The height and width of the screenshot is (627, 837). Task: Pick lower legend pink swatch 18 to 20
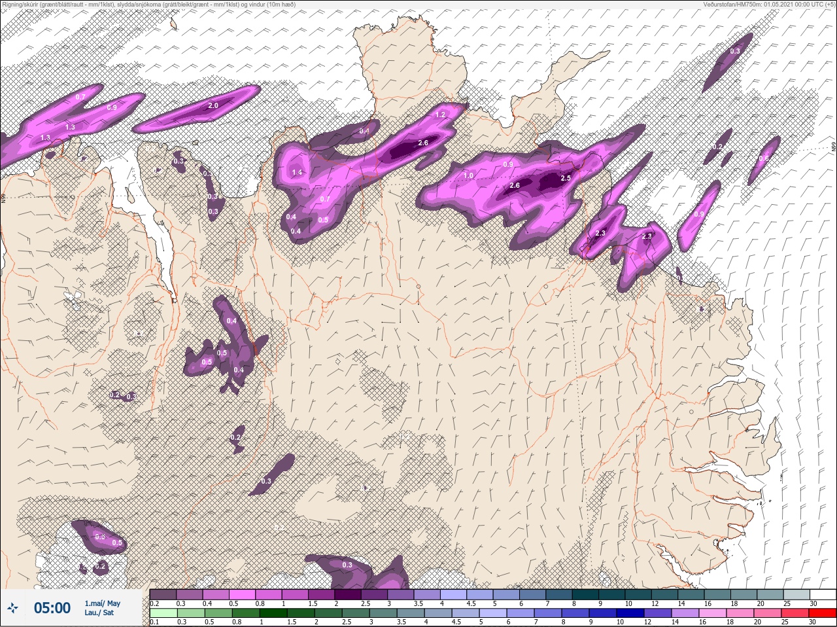click(740, 613)
